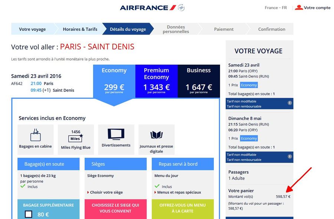Viewport: 334px width, 219px height.
Task: Click Choisissez le siège qui vous convient
Action: point(115,209)
